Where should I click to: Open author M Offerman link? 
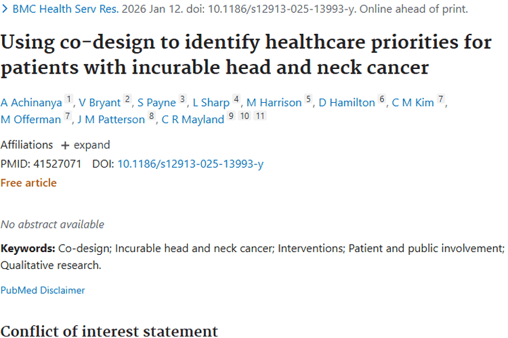31,120
